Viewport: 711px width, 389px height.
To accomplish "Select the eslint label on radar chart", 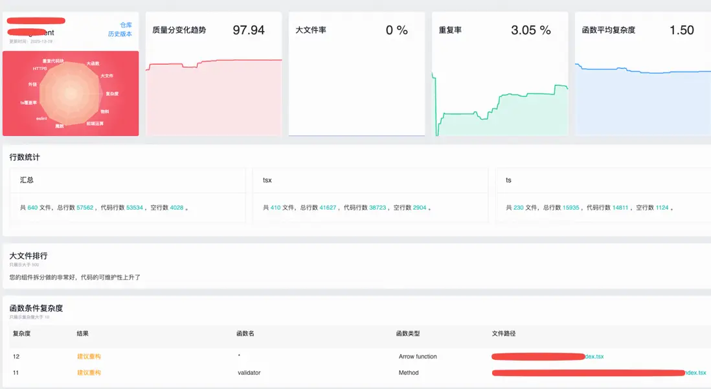I will (41, 118).
